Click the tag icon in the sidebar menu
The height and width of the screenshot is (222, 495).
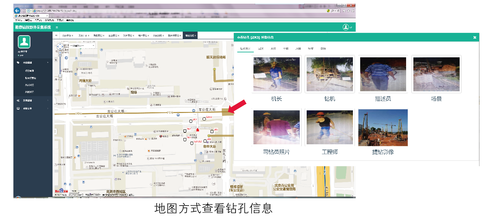(x=18, y=62)
